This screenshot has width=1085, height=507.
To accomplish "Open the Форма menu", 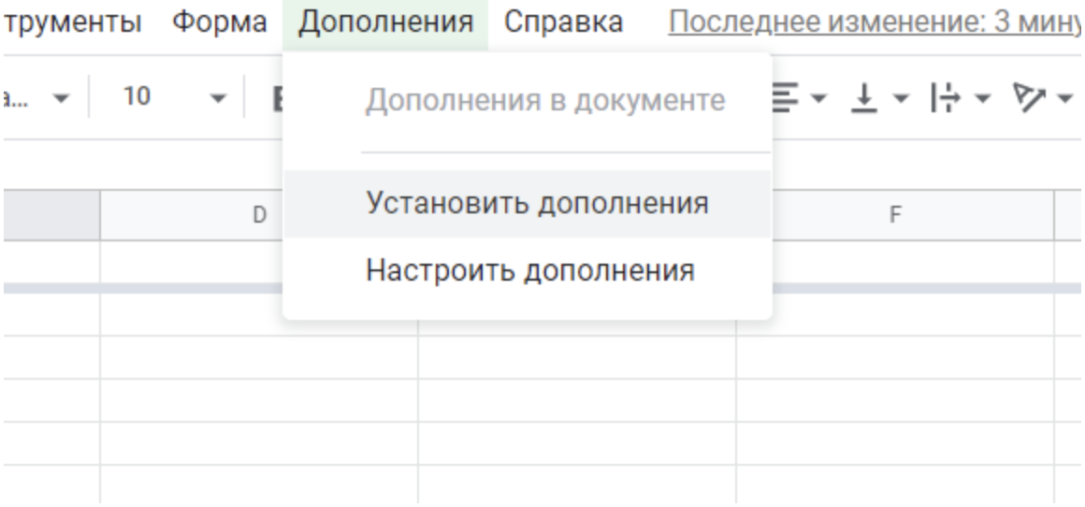I will point(220,22).
